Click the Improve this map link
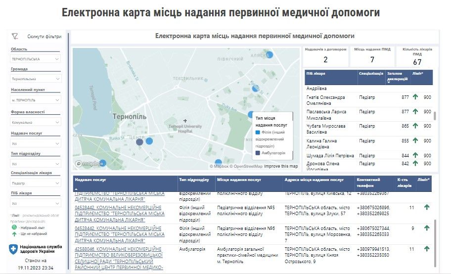 pos(281,166)
